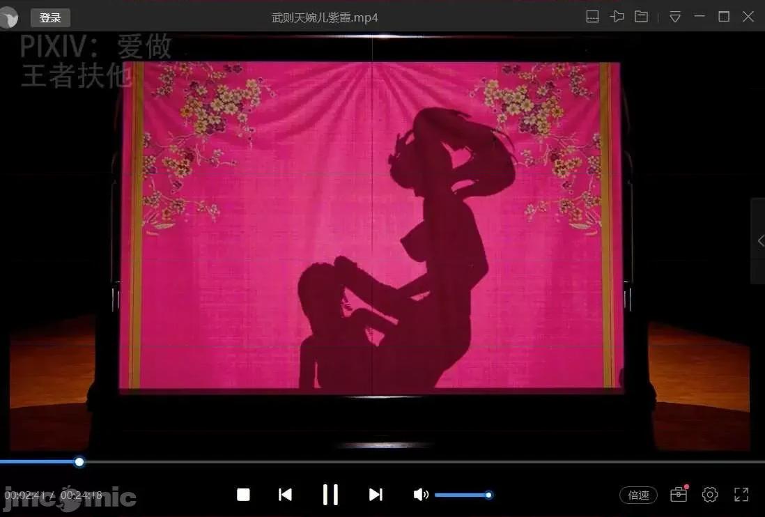This screenshot has width=765, height=517.
Task: Skip to the previous video
Action: pyautogui.click(x=285, y=495)
